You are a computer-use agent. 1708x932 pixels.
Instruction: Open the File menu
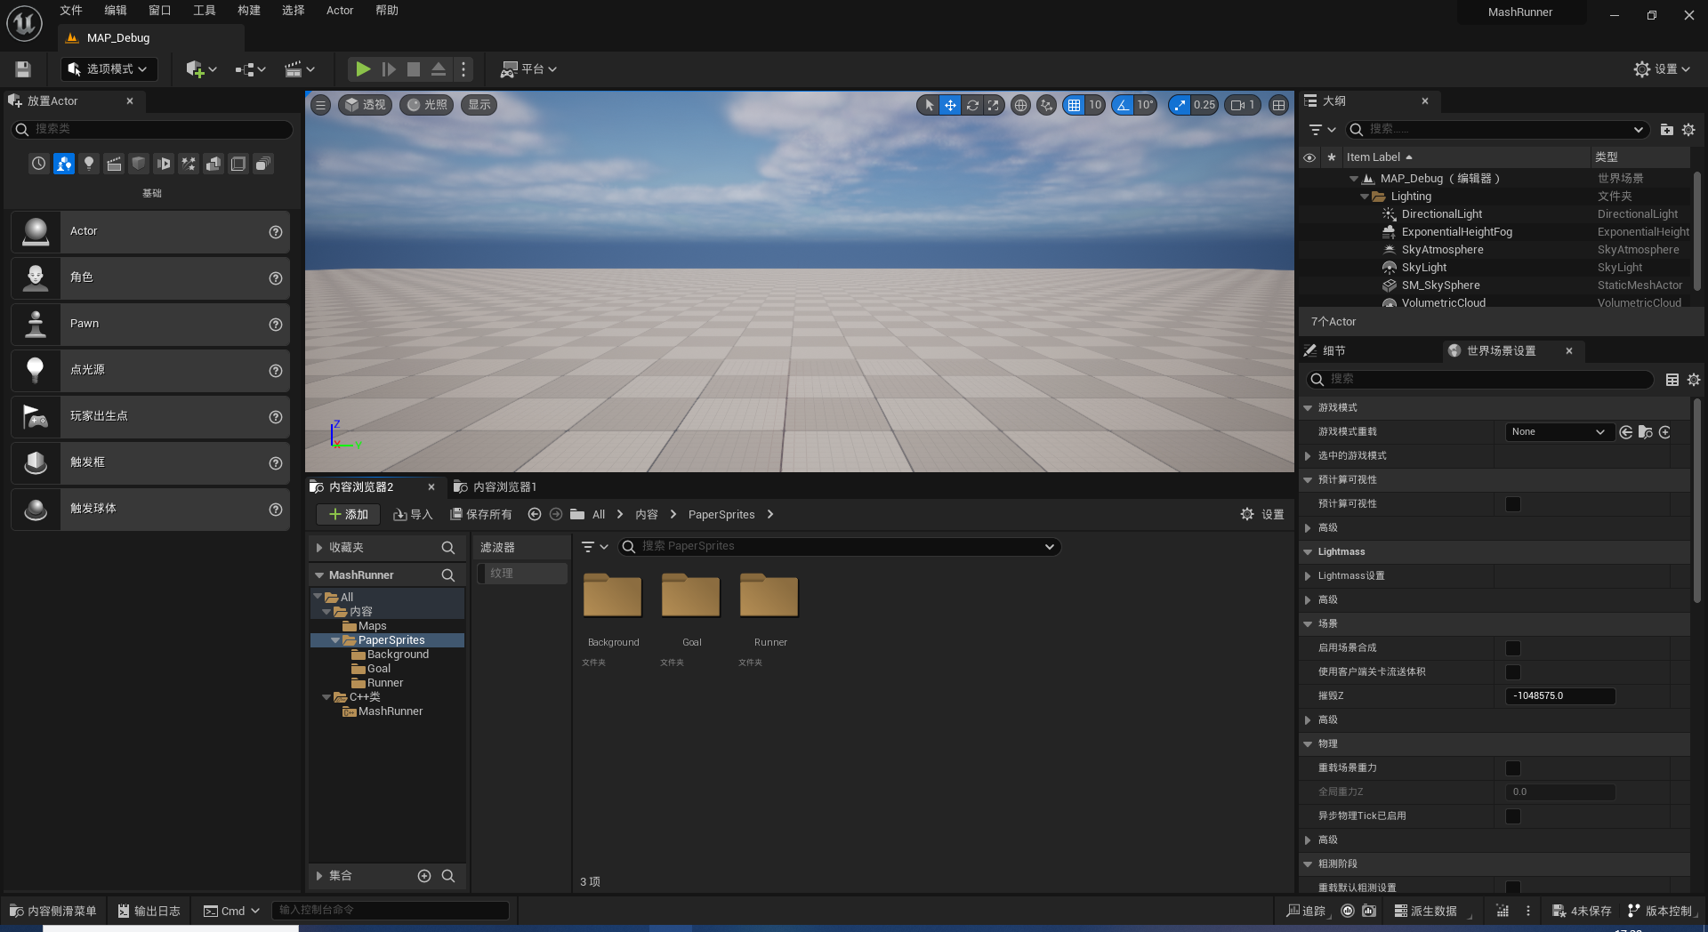point(71,11)
